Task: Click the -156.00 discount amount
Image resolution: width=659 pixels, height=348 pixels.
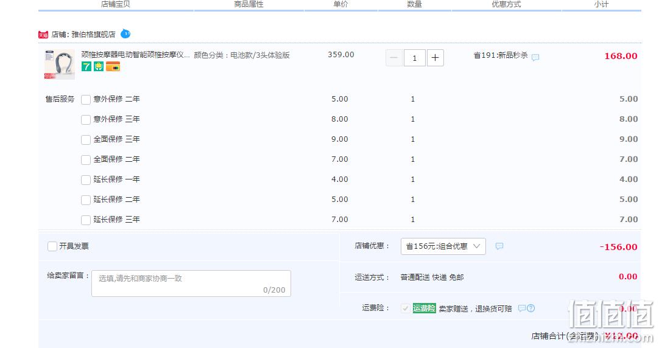Action: [618, 247]
